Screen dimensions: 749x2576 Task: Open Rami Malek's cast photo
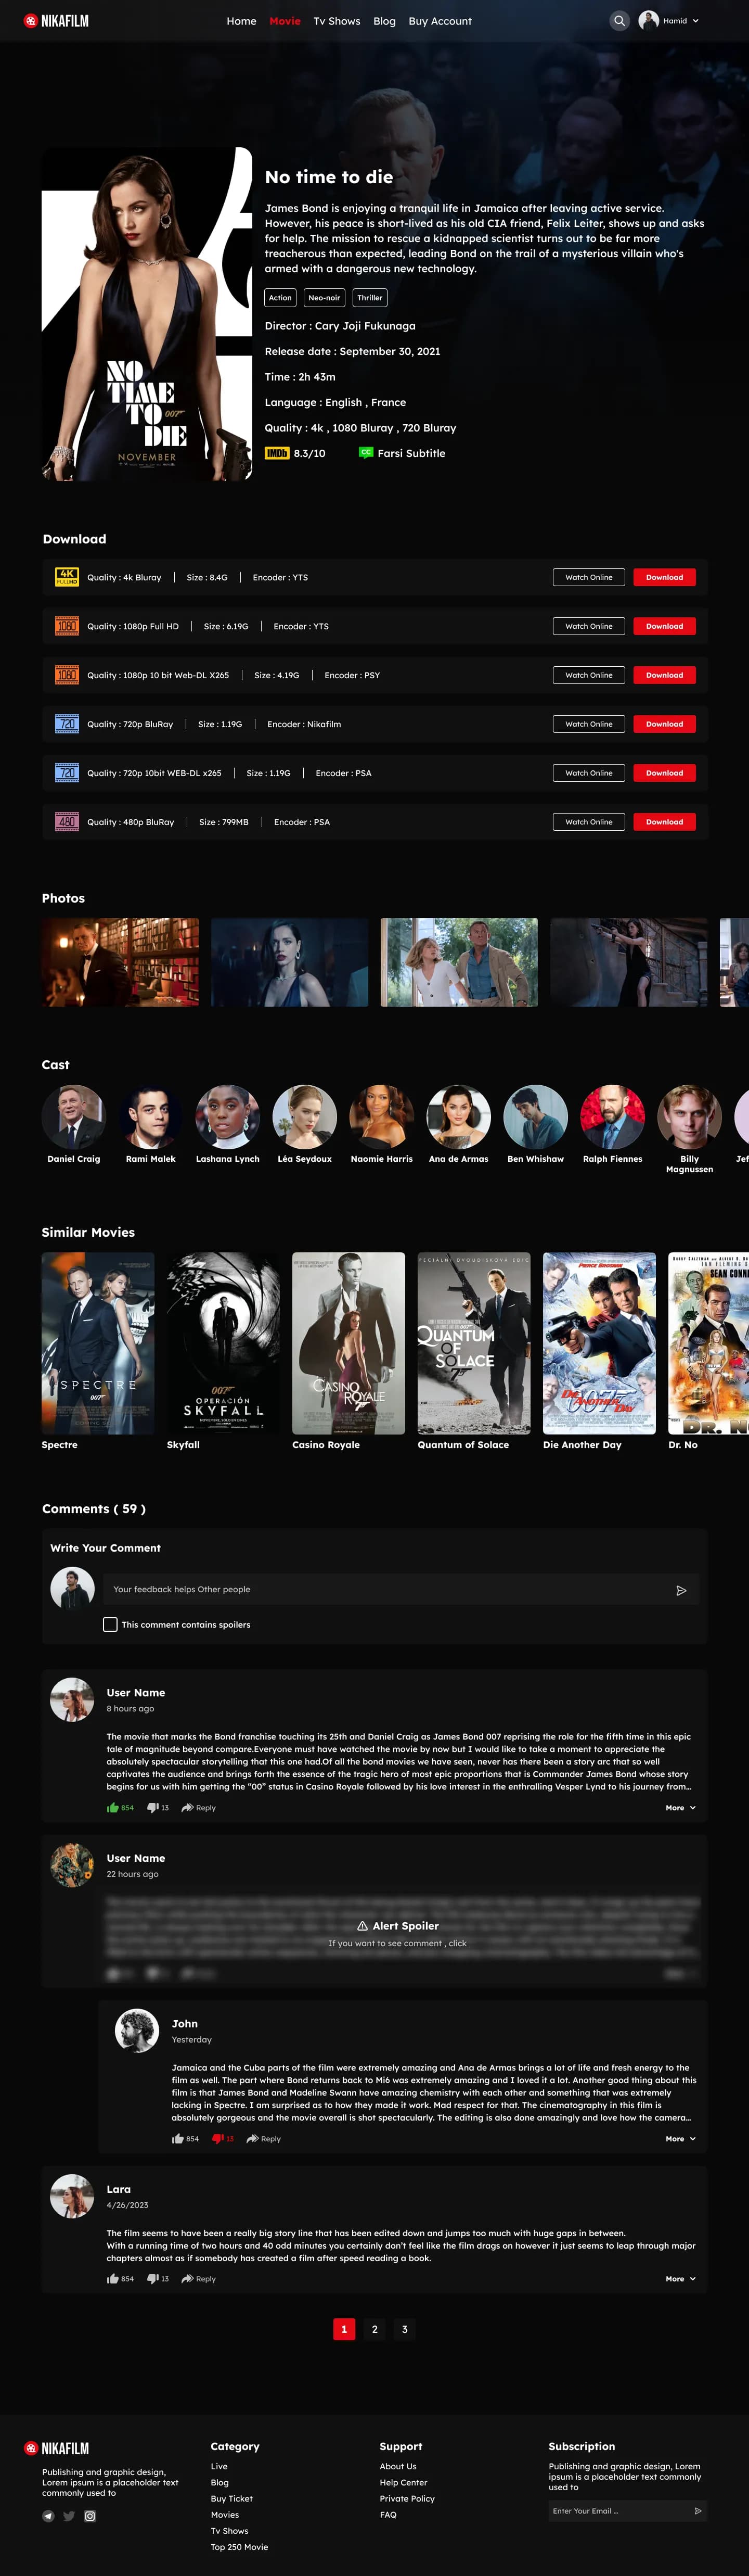point(151,1117)
